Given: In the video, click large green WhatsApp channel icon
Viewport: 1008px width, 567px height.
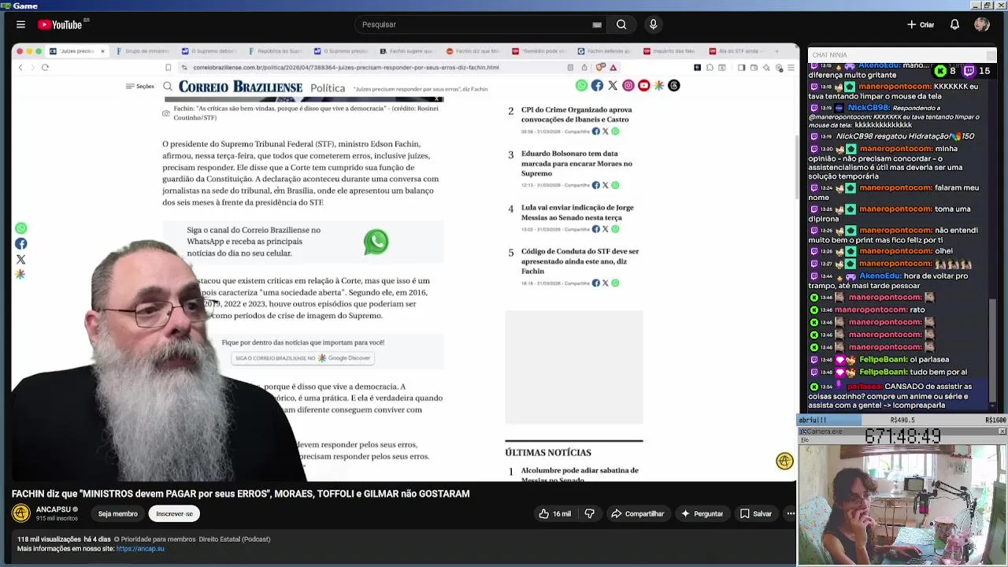Looking at the screenshot, I should coord(376,242).
